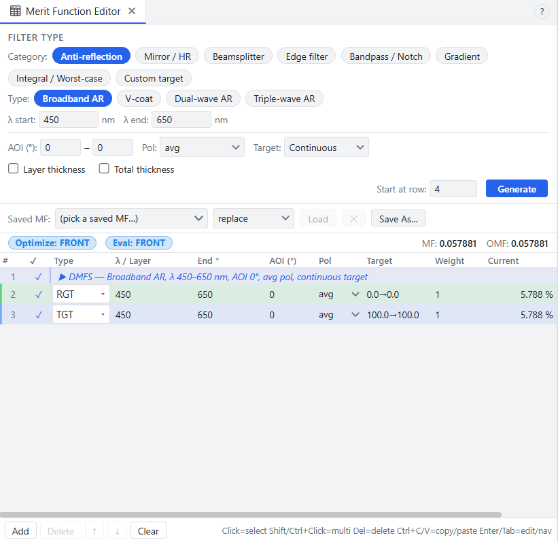Click the Weight column header
The height and width of the screenshot is (542, 558).
(x=449, y=260)
